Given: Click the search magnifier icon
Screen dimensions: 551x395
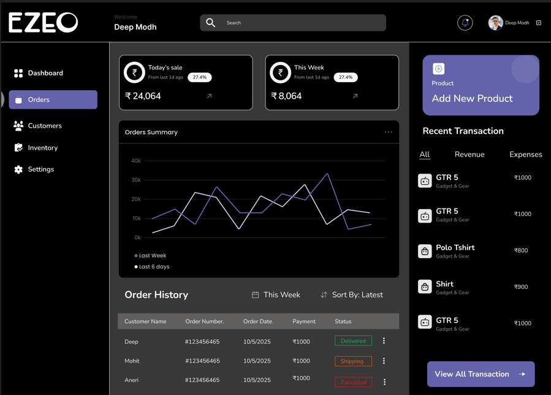Looking at the screenshot, I should [x=211, y=23].
